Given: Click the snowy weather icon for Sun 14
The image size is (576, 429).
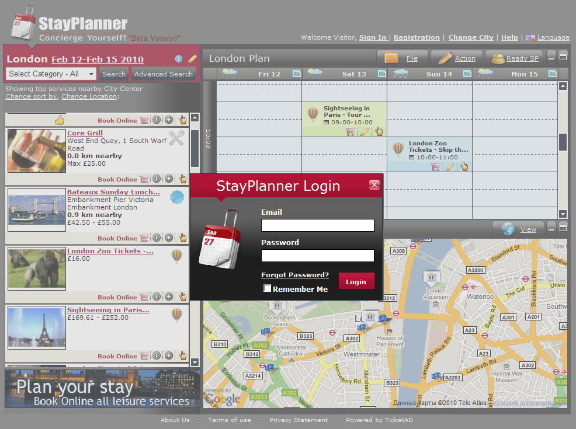Looking at the screenshot, I should pyautogui.click(x=400, y=74).
